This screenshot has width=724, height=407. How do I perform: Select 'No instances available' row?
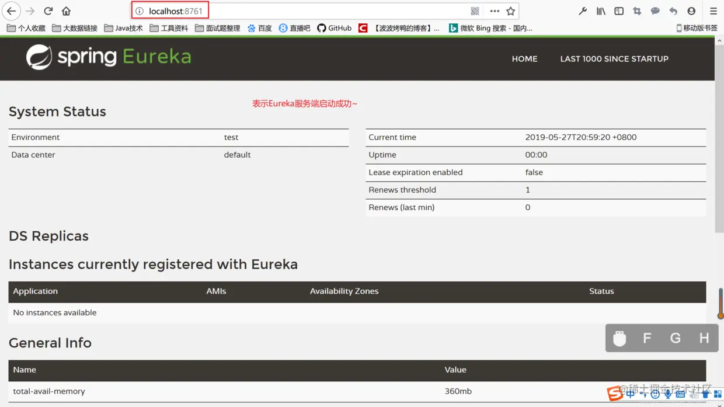pyautogui.click(x=357, y=312)
